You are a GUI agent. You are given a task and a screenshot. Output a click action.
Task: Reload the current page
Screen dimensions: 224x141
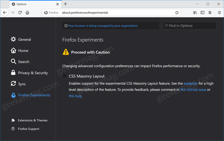20,13
